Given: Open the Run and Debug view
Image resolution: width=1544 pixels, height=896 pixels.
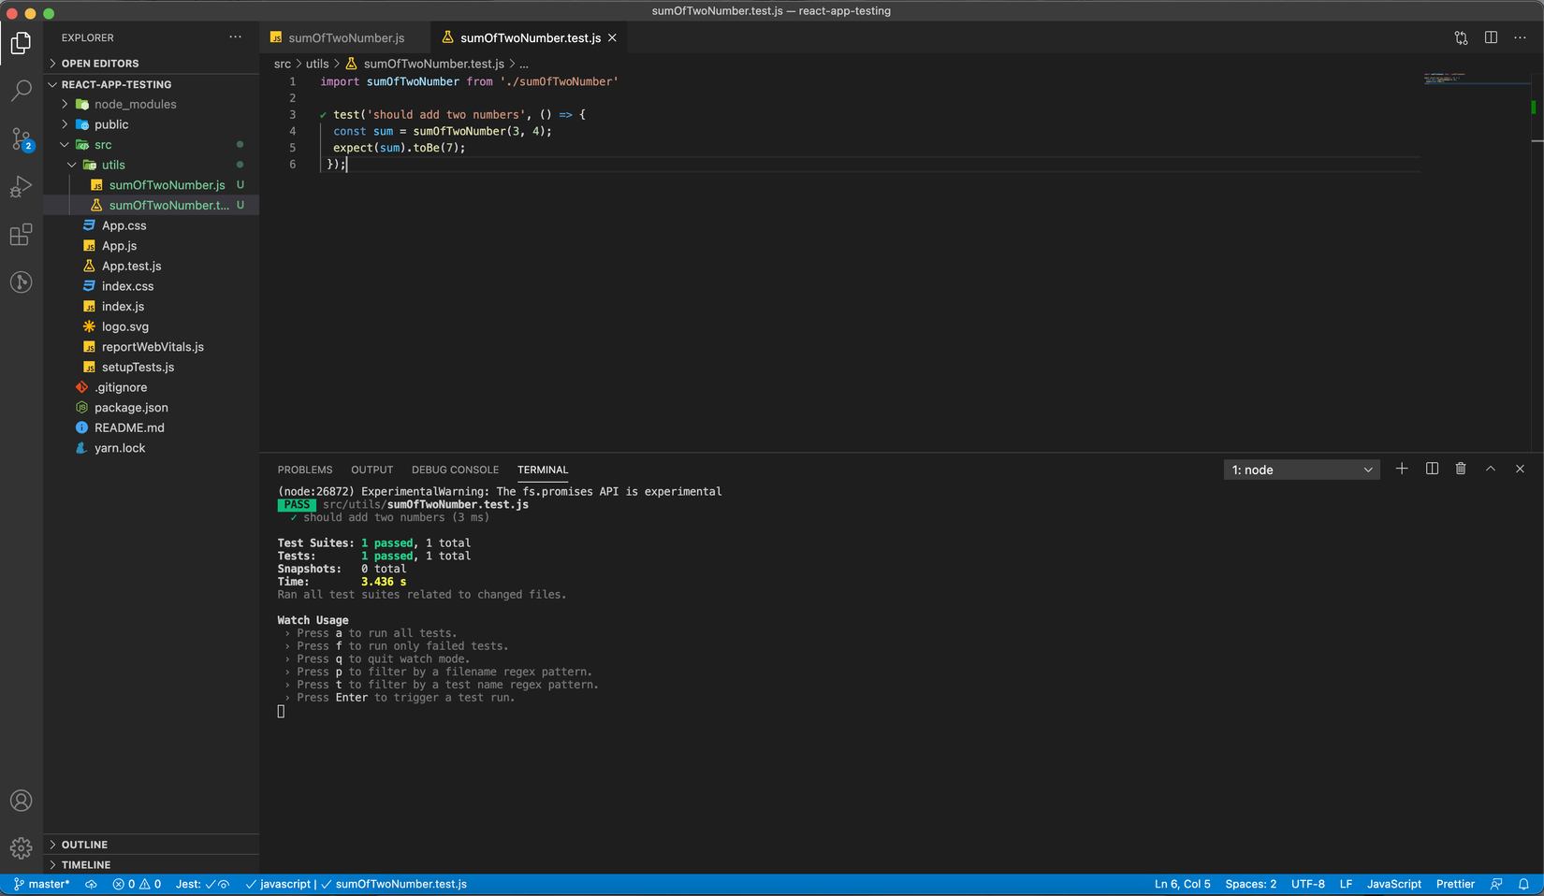Looking at the screenshot, I should (x=21, y=187).
